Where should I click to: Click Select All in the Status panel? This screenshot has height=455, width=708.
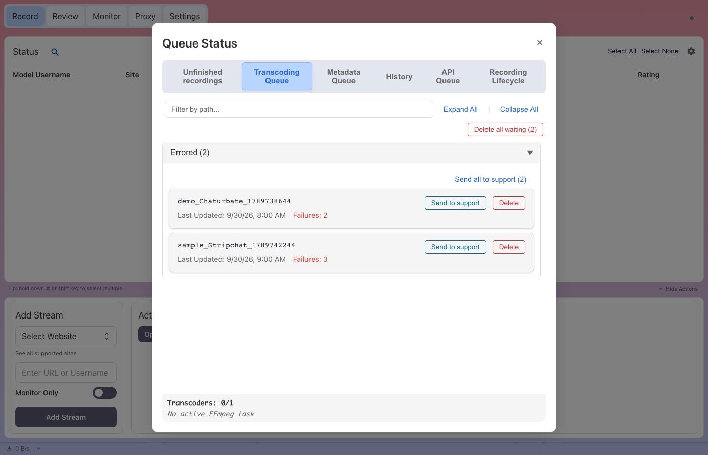622,51
